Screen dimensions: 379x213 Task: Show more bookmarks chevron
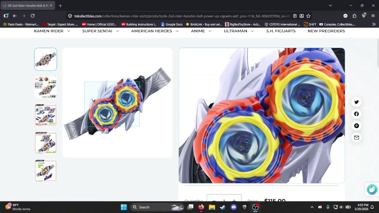pos(374,25)
